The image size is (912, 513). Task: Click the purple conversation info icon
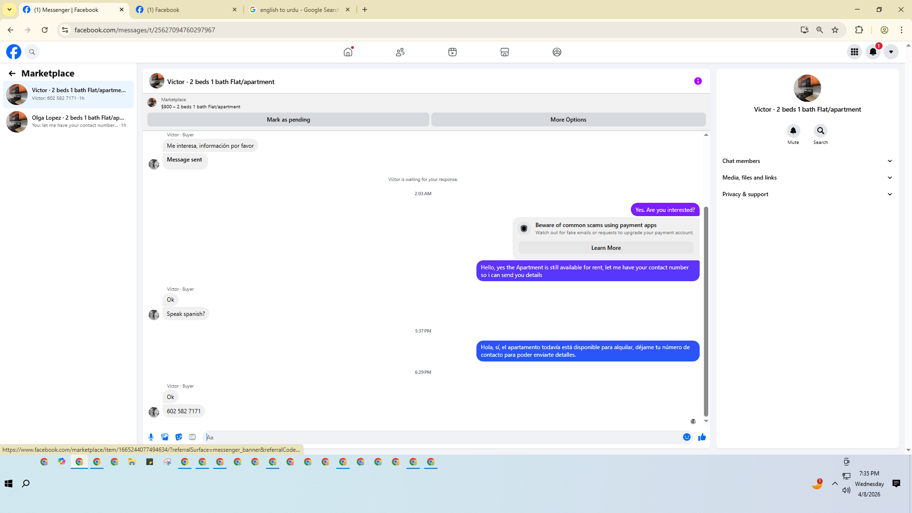click(698, 81)
